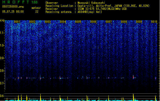Screen dimensions: 160x101
Task: Click the tallest yellow power spike below marker 0009
Action: (133, 97)
